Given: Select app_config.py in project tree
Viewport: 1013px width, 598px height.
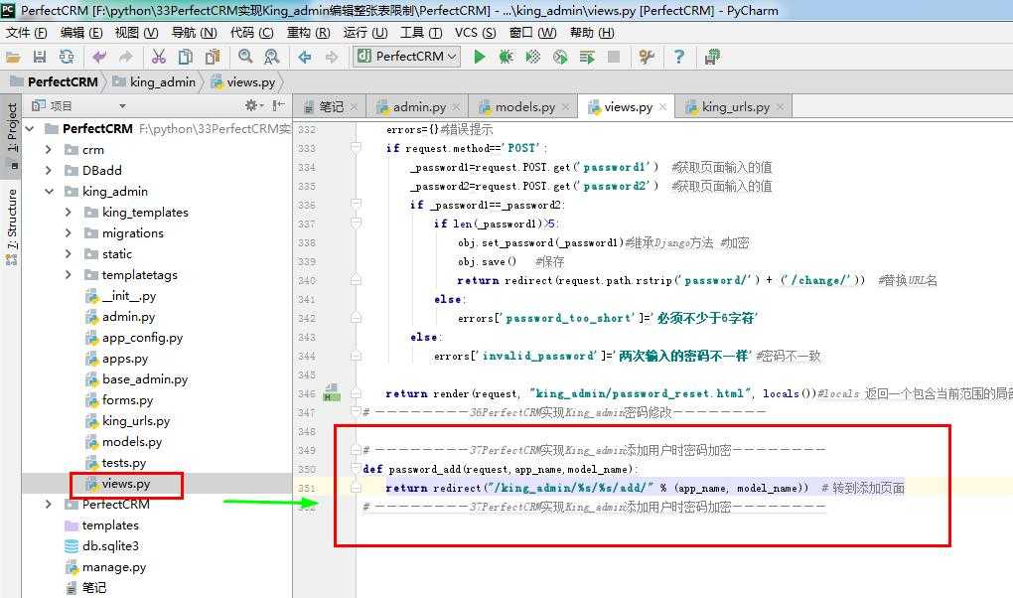Looking at the screenshot, I should [x=142, y=338].
